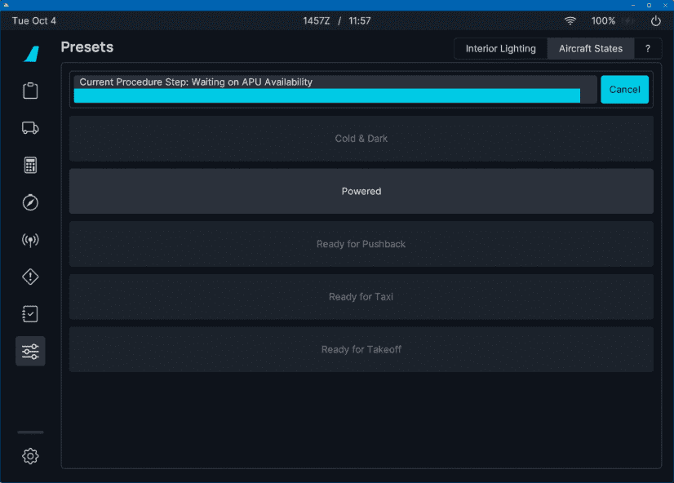Open the question mark help tab

click(x=648, y=49)
